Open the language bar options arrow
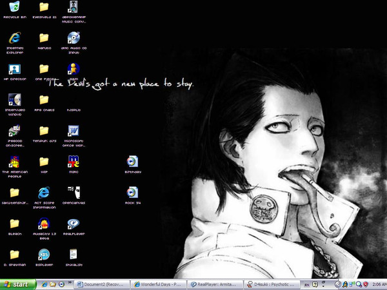 click(x=323, y=285)
